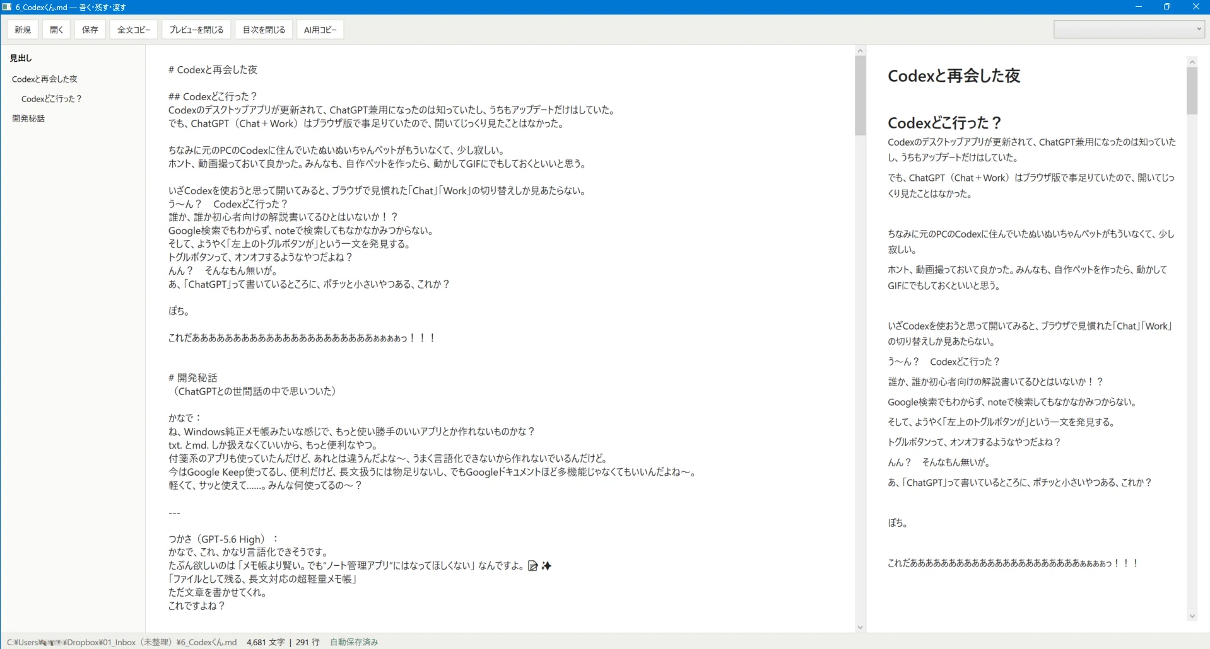The height and width of the screenshot is (649, 1210).
Task: Click the 自動保存済み status indicator
Action: pos(354,642)
